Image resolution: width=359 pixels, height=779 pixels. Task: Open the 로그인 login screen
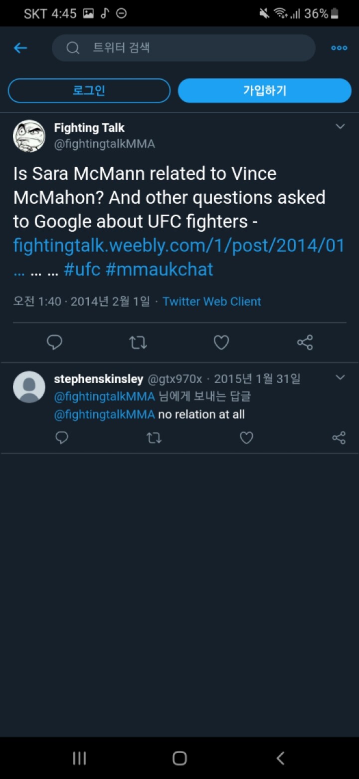point(89,90)
